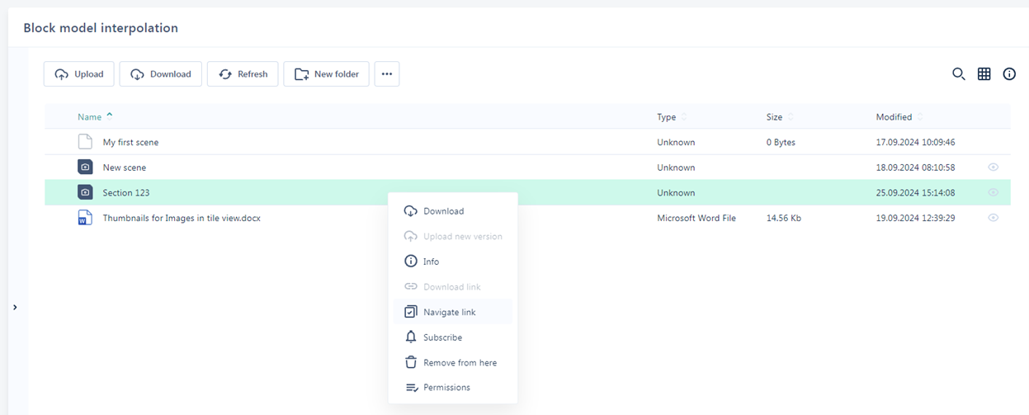Switch to grid tile view icon
The image size is (1029, 415).
(x=984, y=74)
